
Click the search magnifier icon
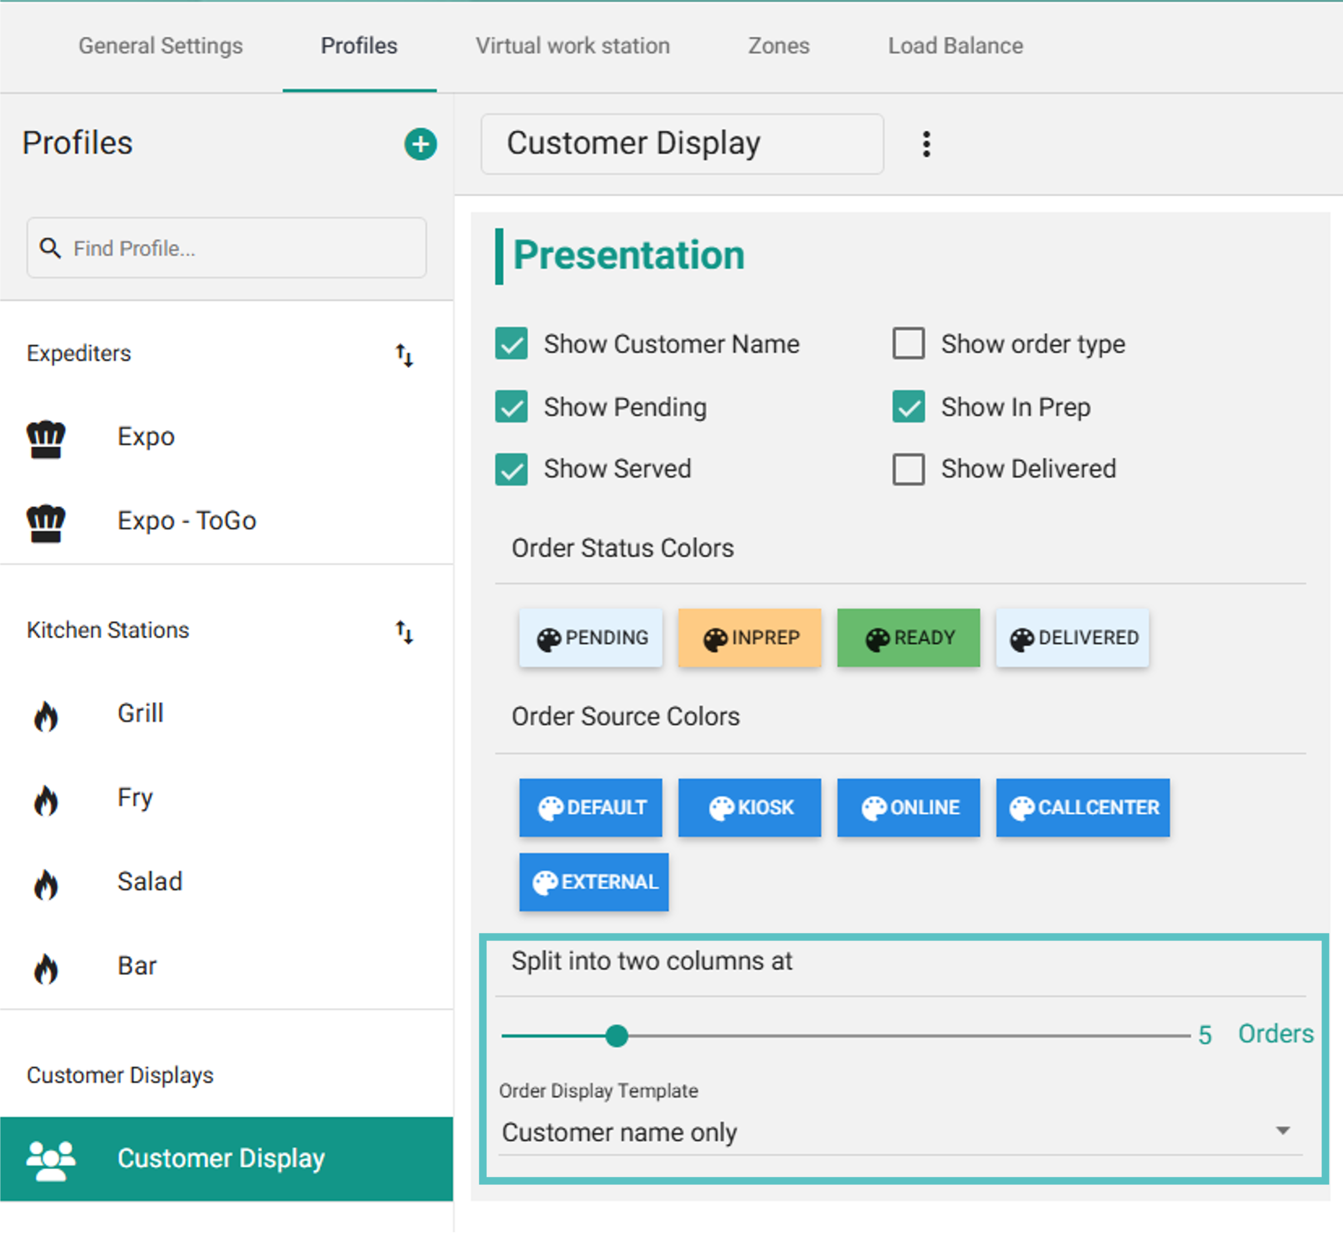[x=50, y=248]
